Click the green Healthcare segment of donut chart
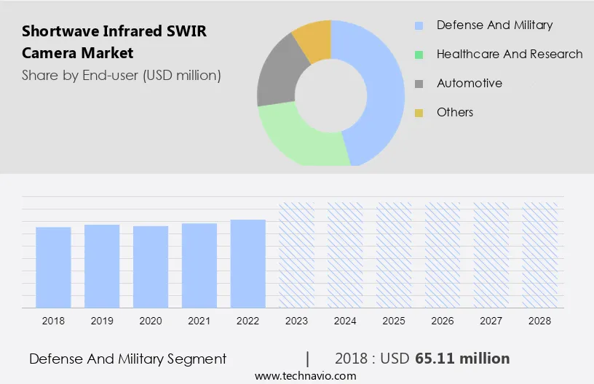This screenshot has height=384, width=594. click(298, 138)
